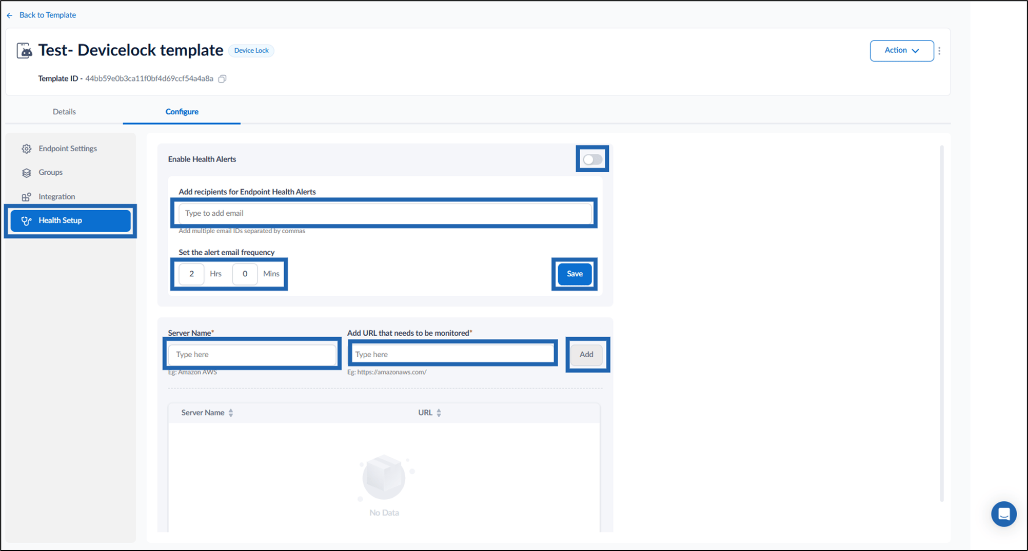This screenshot has width=1028, height=551.
Task: Click the Endpoint Settings gear icon
Action: click(27, 149)
